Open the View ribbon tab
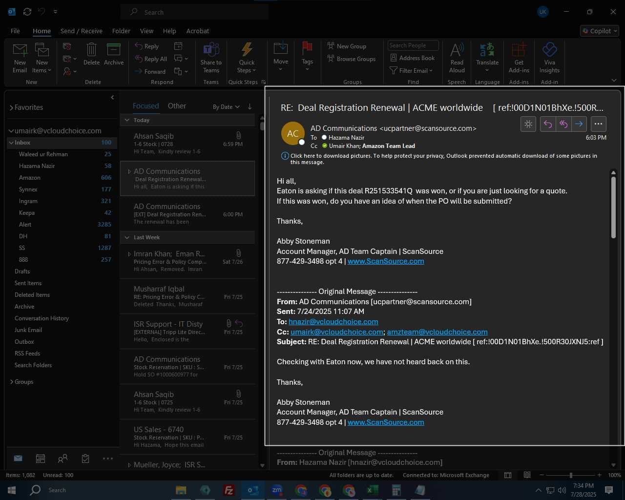 click(x=146, y=31)
